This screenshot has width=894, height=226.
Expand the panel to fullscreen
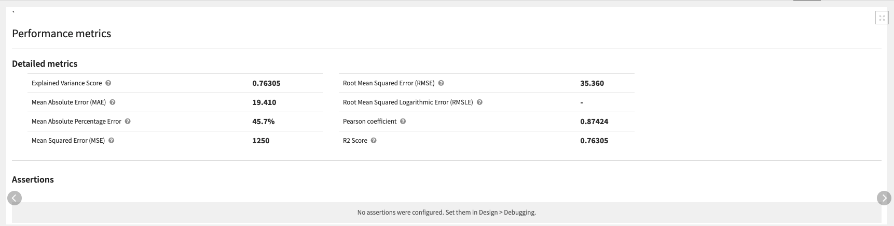click(882, 18)
